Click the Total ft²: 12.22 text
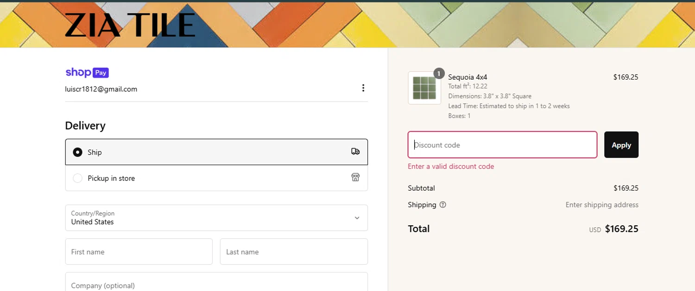Image resolution: width=695 pixels, height=291 pixels. click(468, 86)
